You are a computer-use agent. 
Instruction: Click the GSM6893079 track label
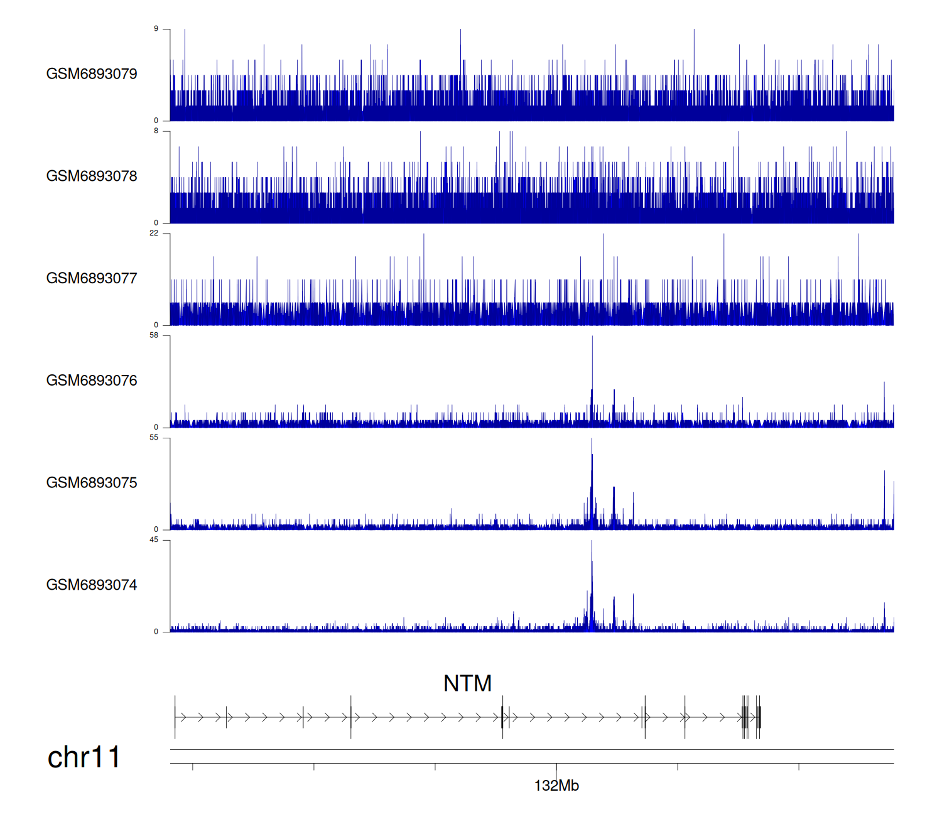[92, 74]
